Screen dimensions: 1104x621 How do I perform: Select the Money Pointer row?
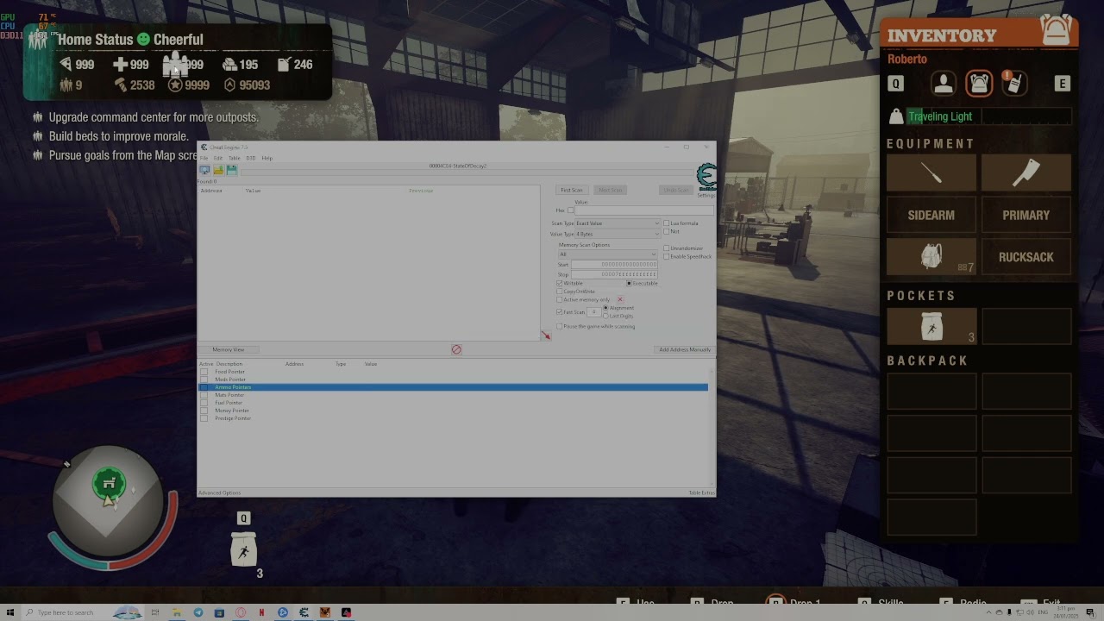[x=454, y=411]
